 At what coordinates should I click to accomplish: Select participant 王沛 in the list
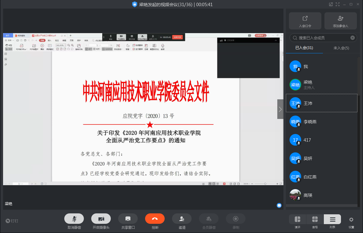pos(321,103)
